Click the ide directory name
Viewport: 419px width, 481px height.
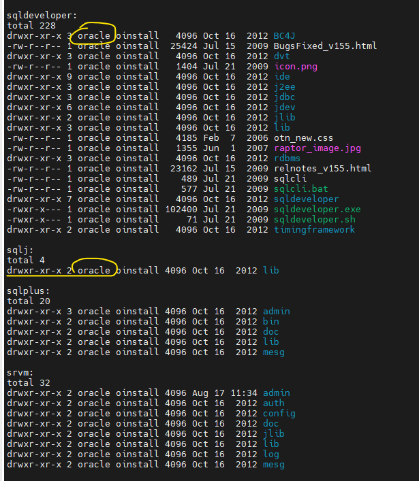[281, 76]
